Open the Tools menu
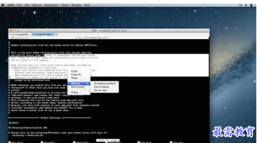The height and width of the screenshot is (143, 257). [65, 5]
